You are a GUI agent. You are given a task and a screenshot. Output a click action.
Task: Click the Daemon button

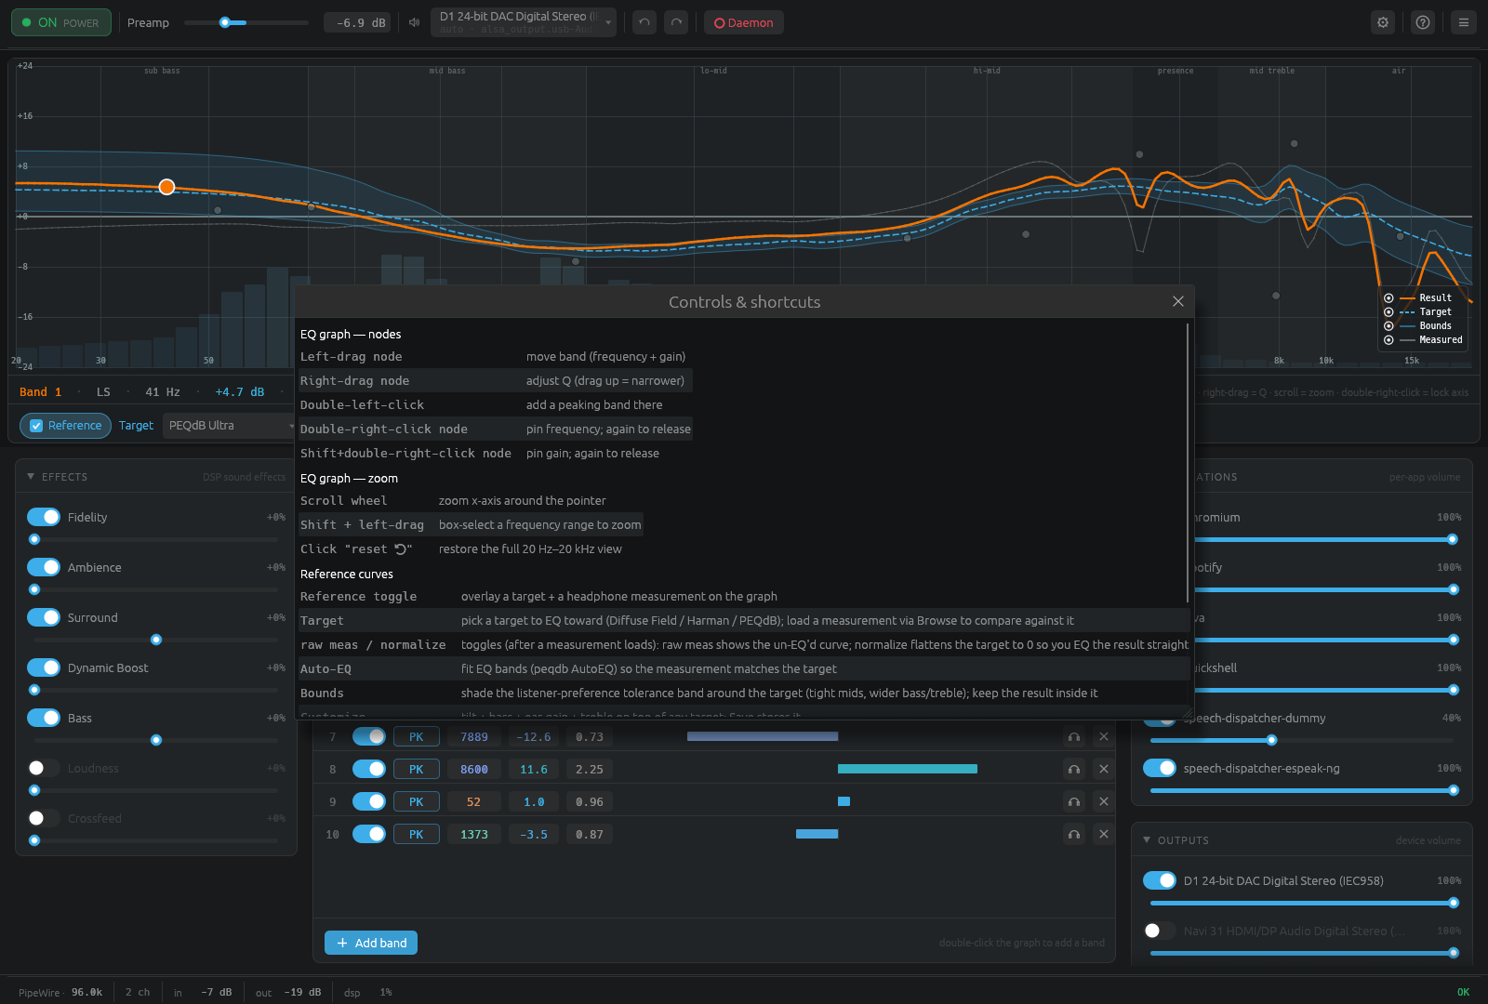click(744, 22)
